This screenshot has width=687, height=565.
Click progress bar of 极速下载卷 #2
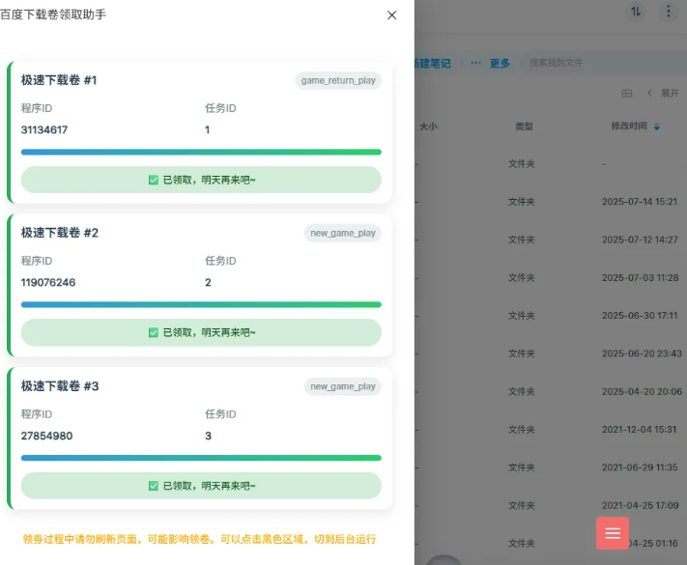[x=201, y=304]
